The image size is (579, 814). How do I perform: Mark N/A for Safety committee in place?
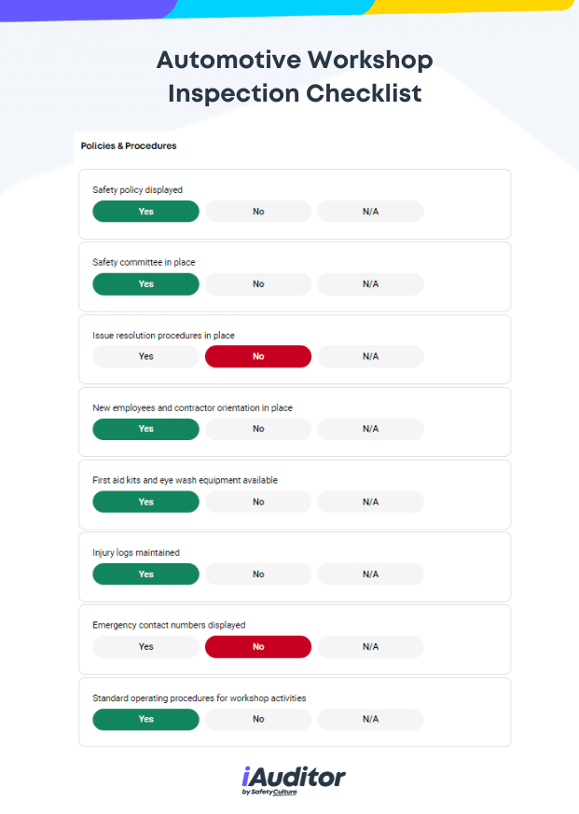(x=371, y=284)
